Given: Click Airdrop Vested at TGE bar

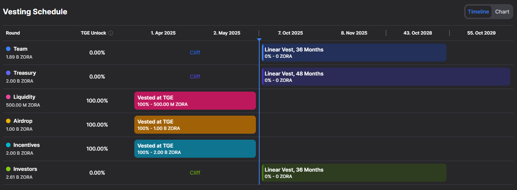Looking at the screenshot, I should click(x=195, y=125).
